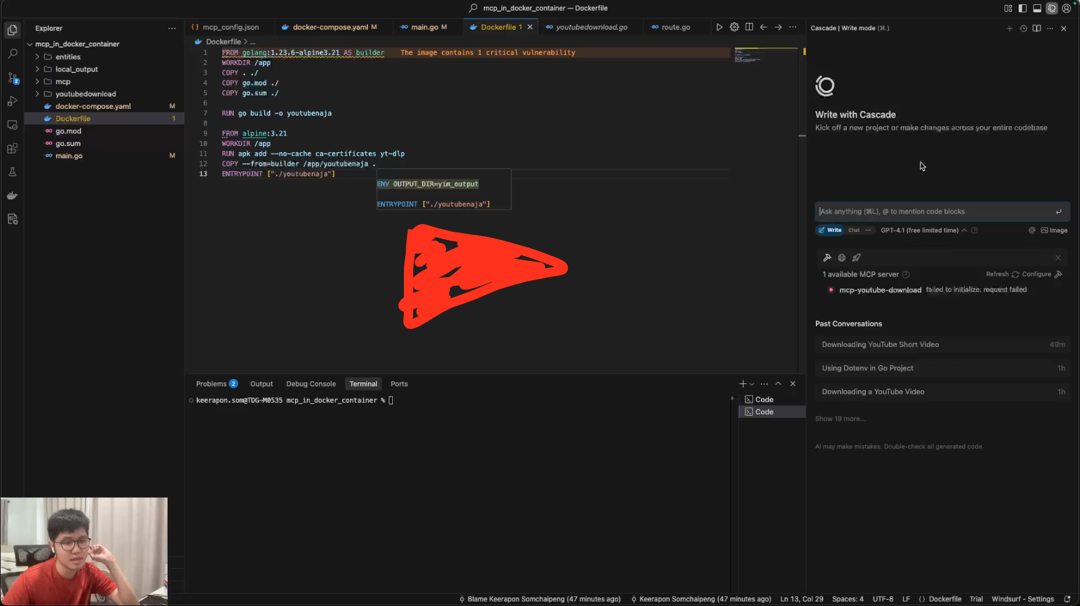
Task: Open the notifications bell in status bar
Action: [1067, 599]
